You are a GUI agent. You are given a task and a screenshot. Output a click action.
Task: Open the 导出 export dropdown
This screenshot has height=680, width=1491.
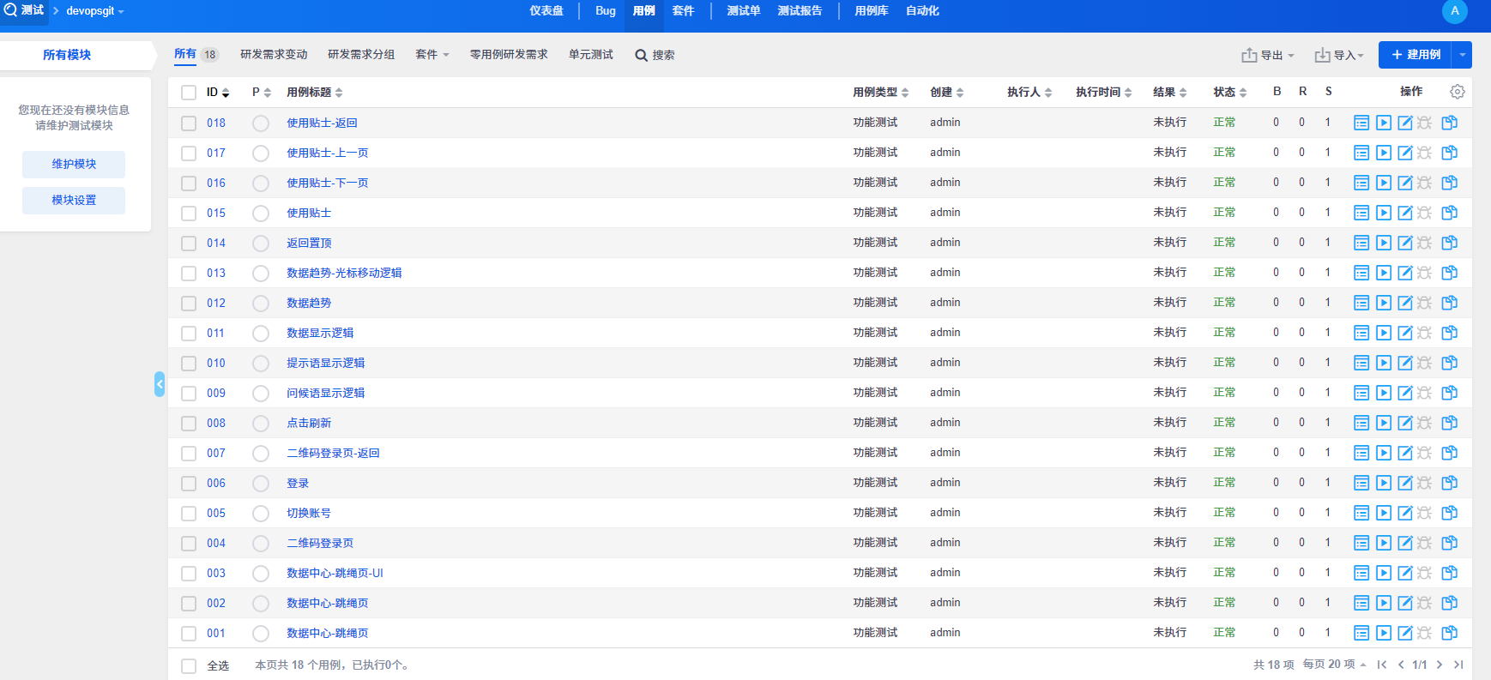click(1267, 55)
